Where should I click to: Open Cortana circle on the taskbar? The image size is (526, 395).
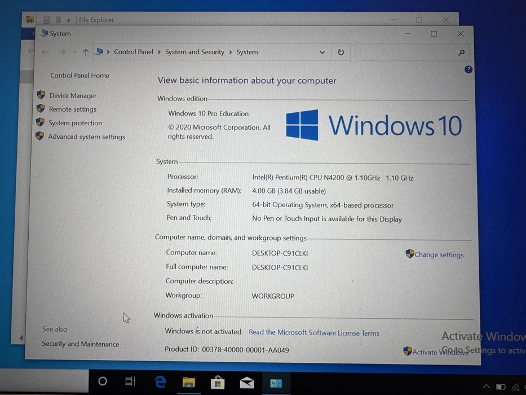103,381
